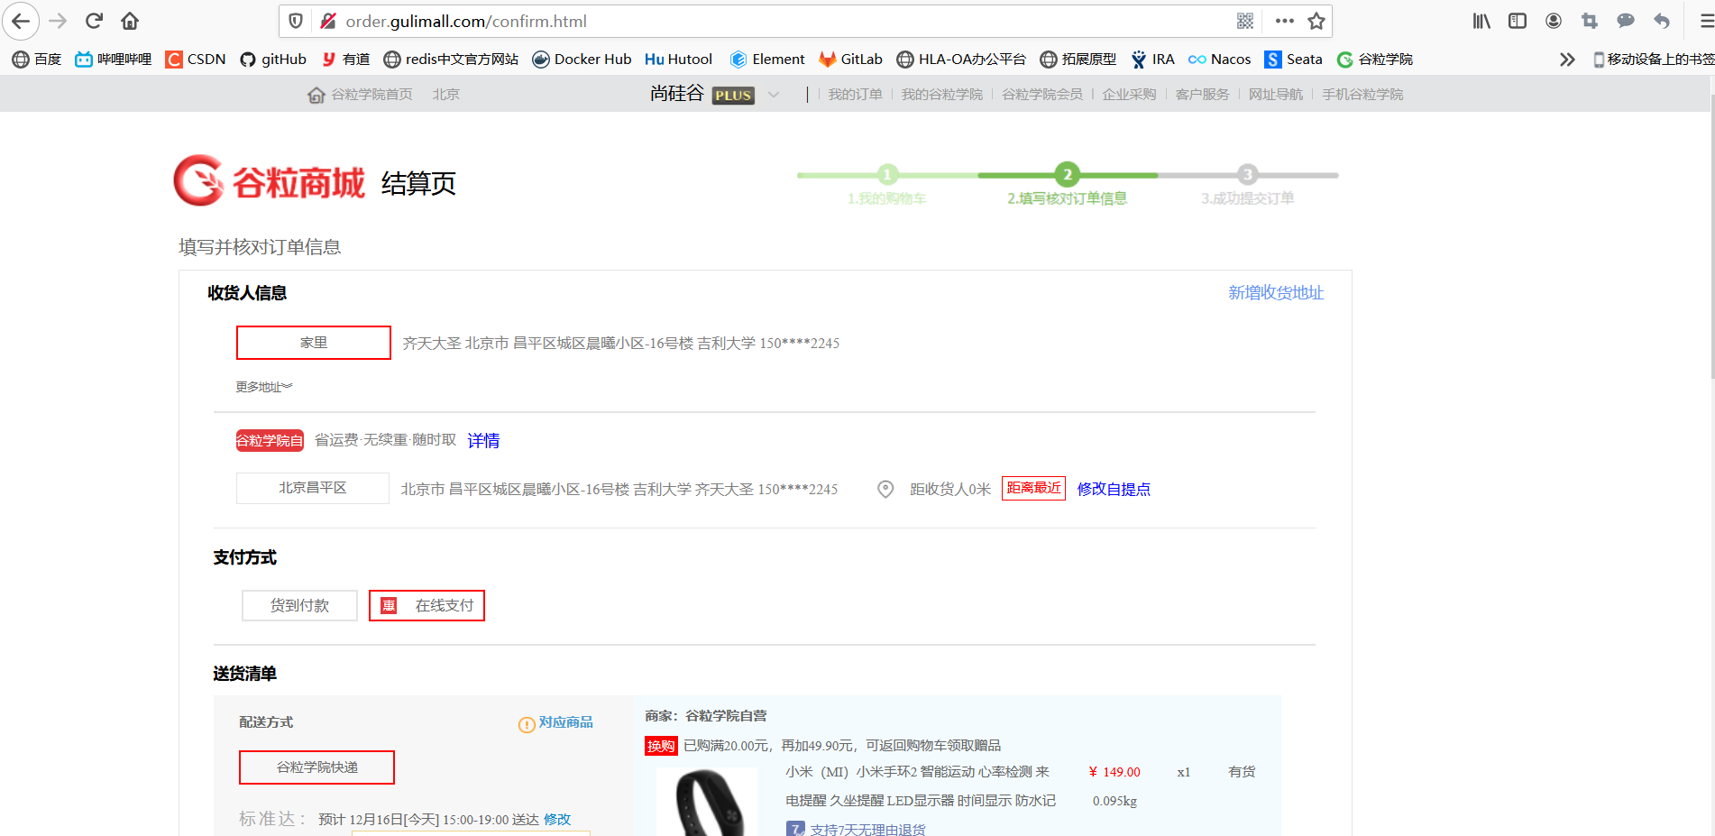Click 修改自提点 to change pickup point
Screen dimensions: 1715x836
(1114, 489)
